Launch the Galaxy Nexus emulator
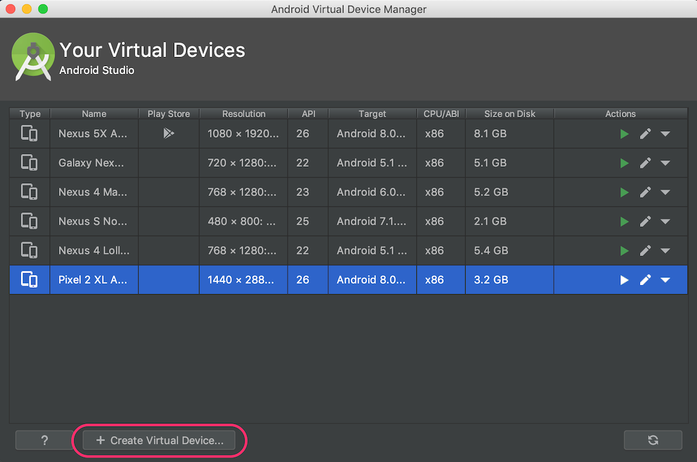This screenshot has width=697, height=462. (x=624, y=164)
